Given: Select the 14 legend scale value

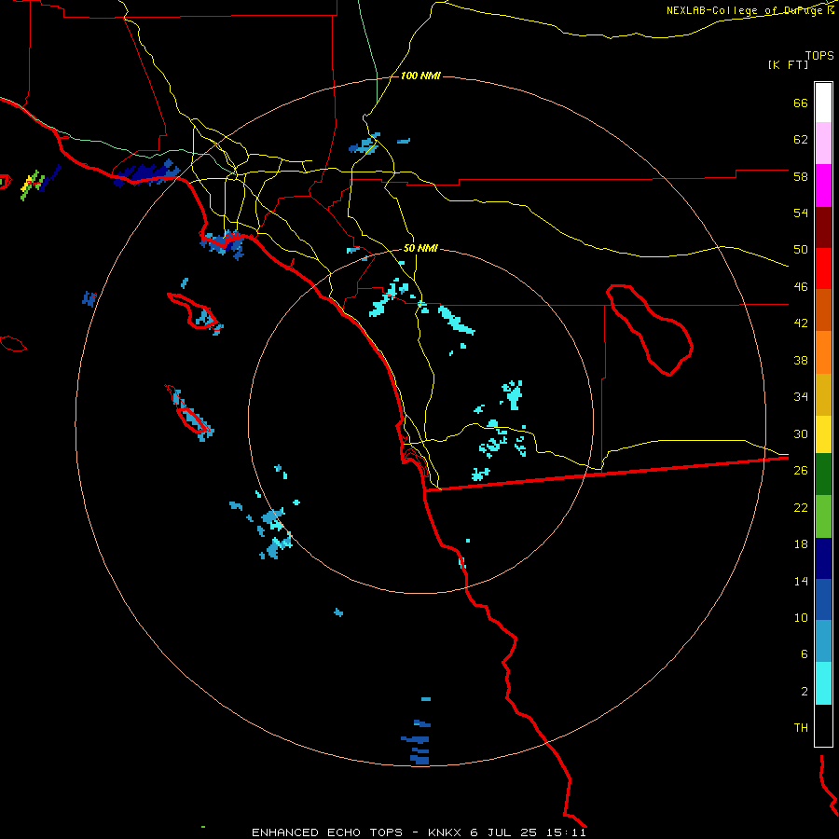Looking at the screenshot, I should (801, 581).
